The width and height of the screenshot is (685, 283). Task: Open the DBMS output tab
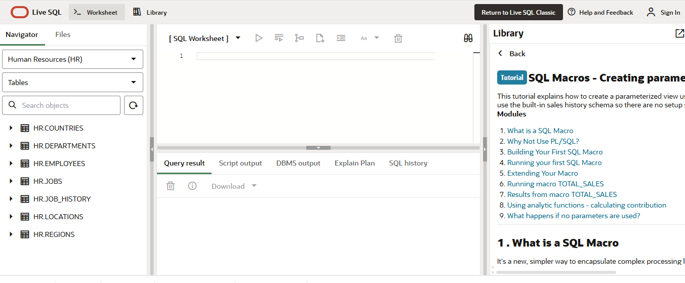(x=298, y=163)
